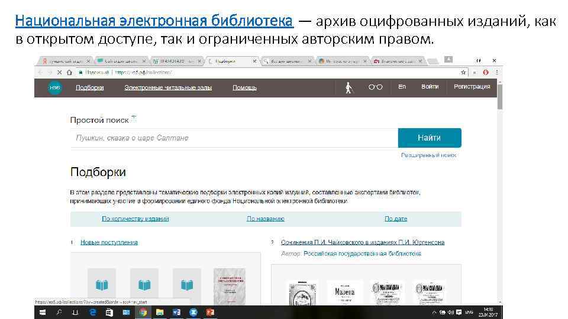This screenshot has height=319, width=568.
Task: Click the page vertical scrollbar thumb
Action: [x=500, y=96]
